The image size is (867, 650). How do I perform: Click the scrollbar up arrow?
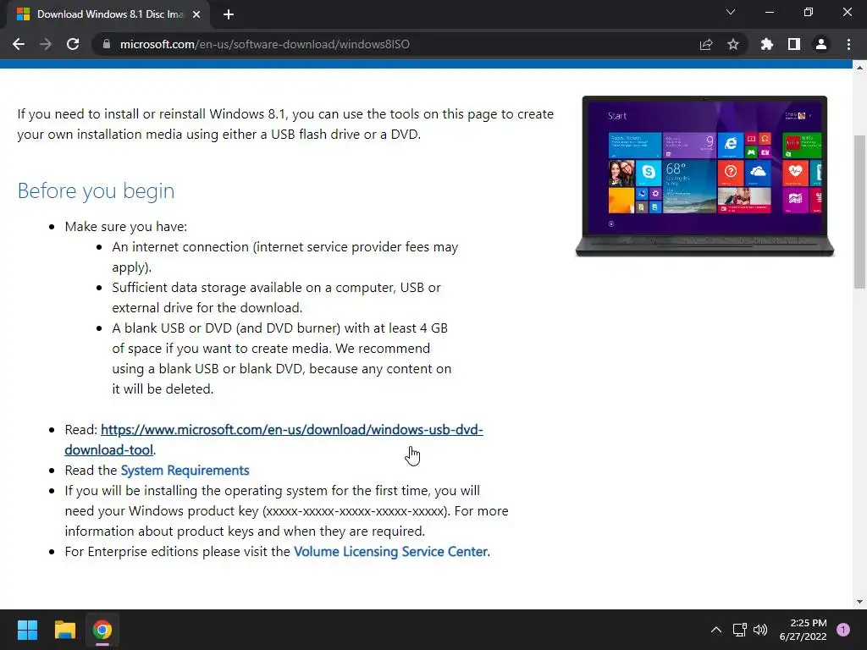[859, 68]
